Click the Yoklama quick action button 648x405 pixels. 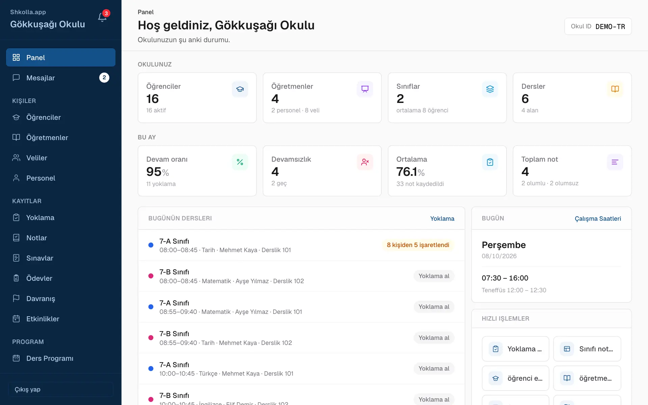coord(515,349)
